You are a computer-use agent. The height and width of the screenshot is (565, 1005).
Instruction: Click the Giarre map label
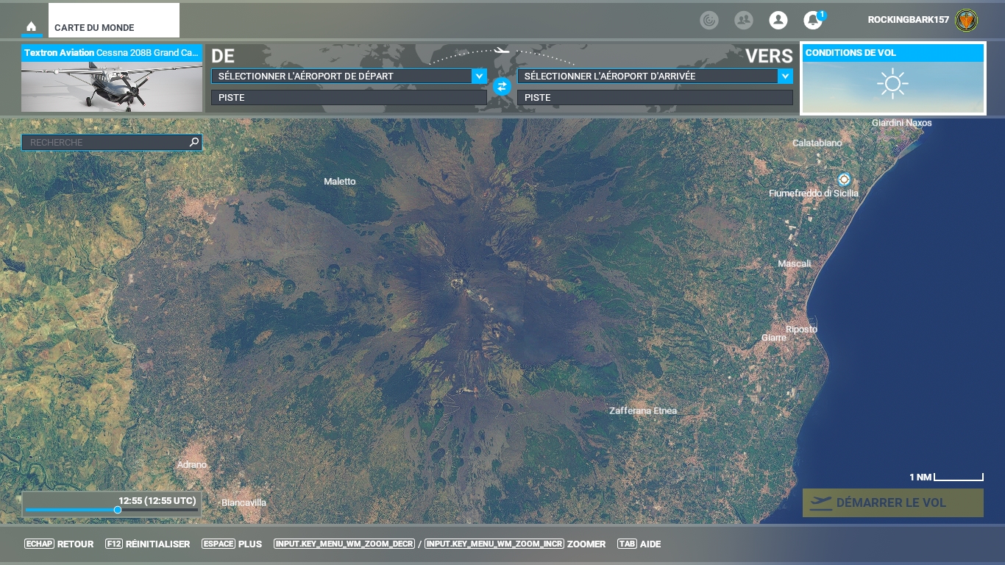(774, 338)
